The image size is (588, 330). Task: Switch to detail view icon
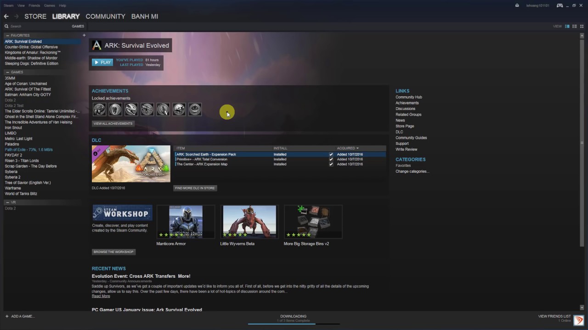click(x=567, y=26)
